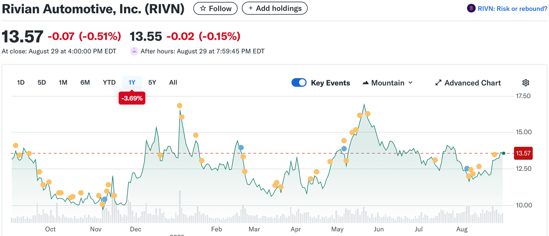Click the Advanced Chart expand arrows icon
Viewport: 549px width, 236px height.
[x=438, y=83]
